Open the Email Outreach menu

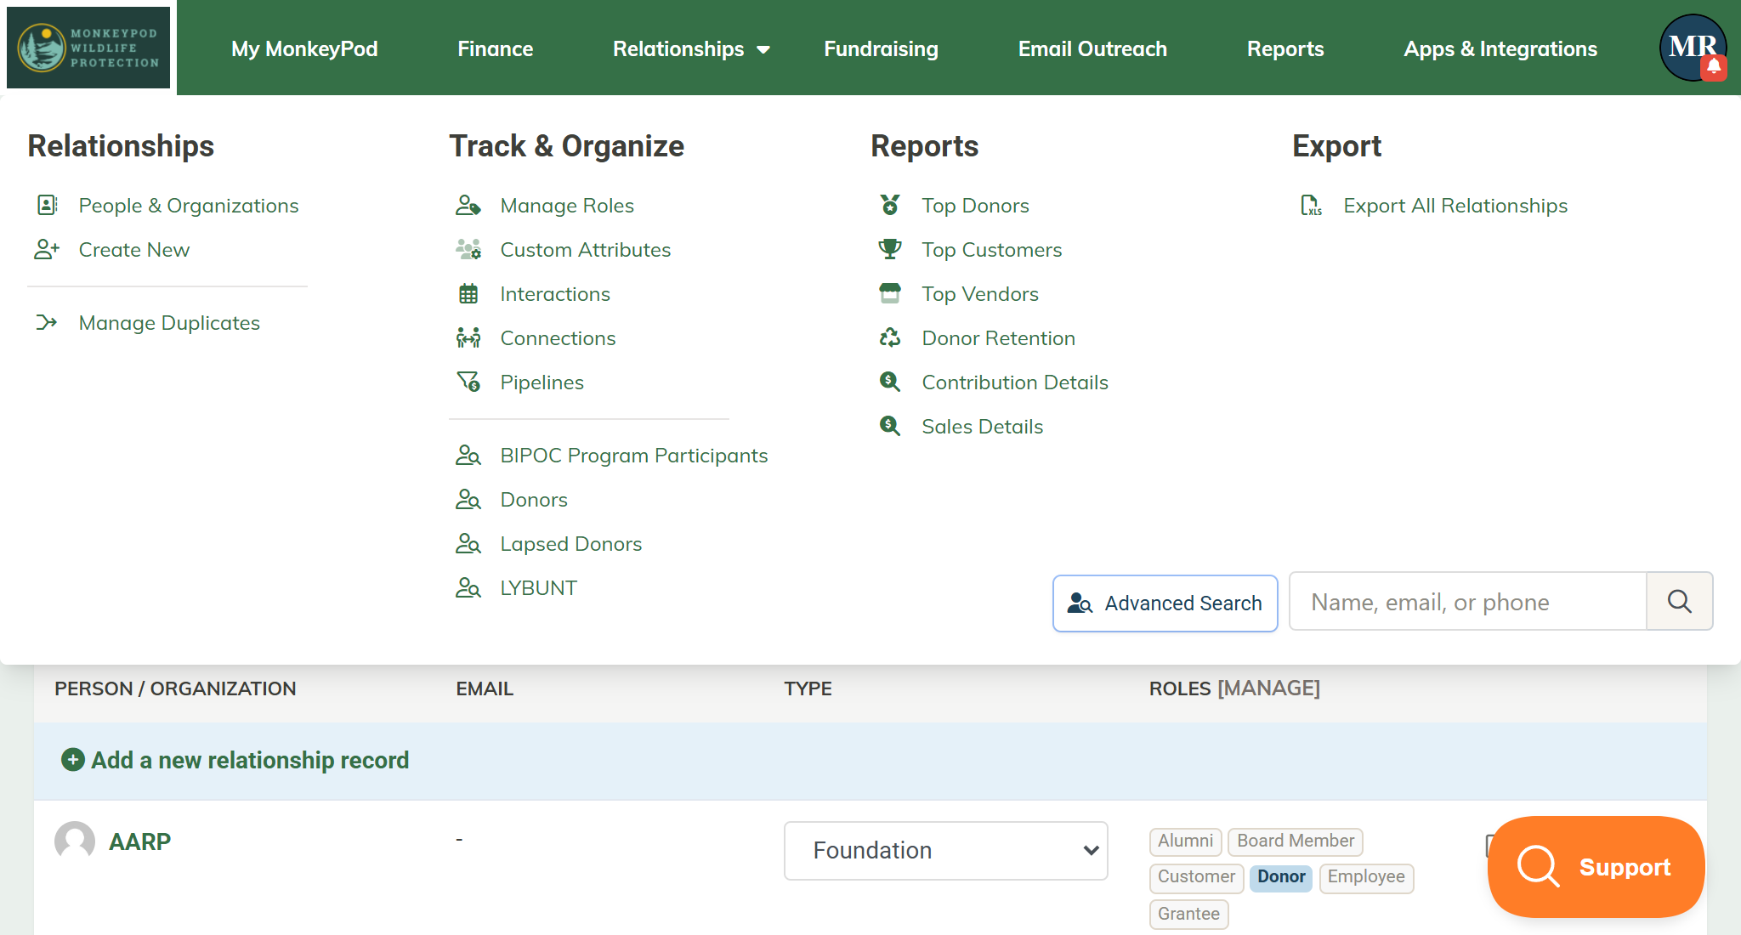pos(1092,48)
